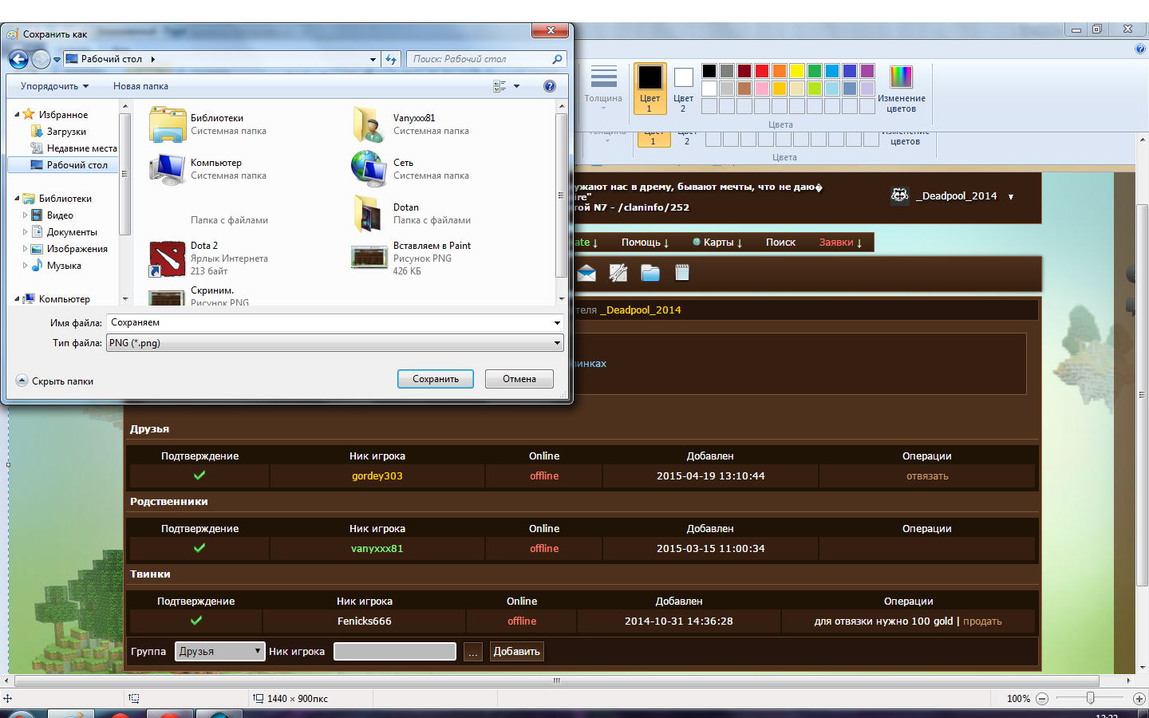
Task: Select the Vanyxxx81 user folder icon
Action: tap(369, 124)
